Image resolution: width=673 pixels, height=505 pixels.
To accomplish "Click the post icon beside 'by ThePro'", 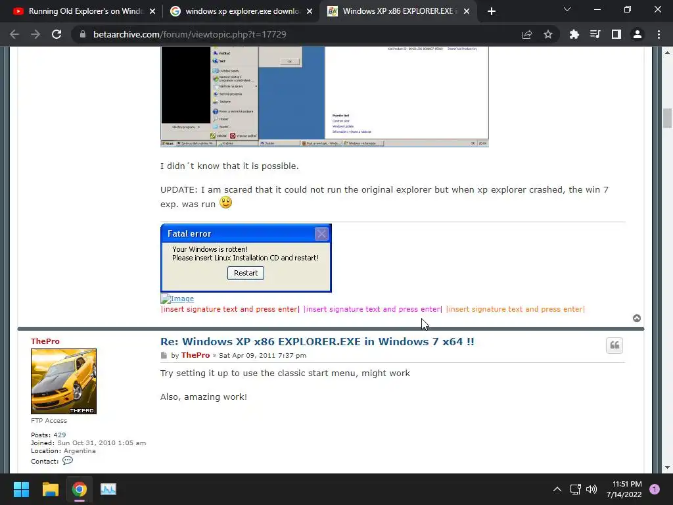I will click(x=164, y=356).
